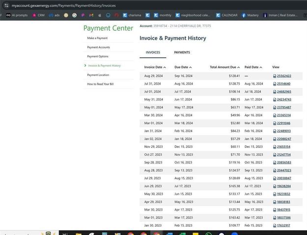Click the document icon beside invoice 24682965
The image size is (307, 235).
pos(275,92)
